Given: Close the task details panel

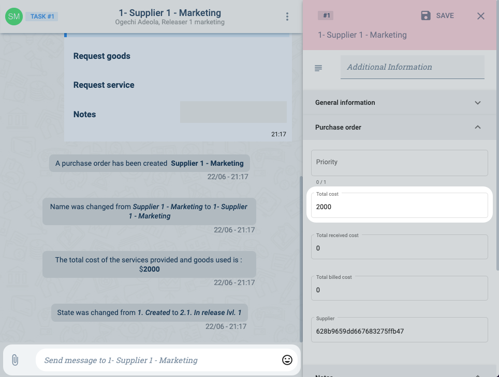Looking at the screenshot, I should 480,16.
